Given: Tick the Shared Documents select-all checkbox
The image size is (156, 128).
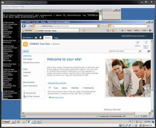Looking at the screenshot, I should click(50, 88).
